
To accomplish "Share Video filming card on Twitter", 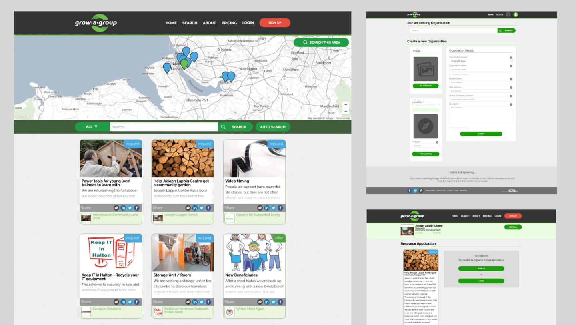I will coord(274,208).
